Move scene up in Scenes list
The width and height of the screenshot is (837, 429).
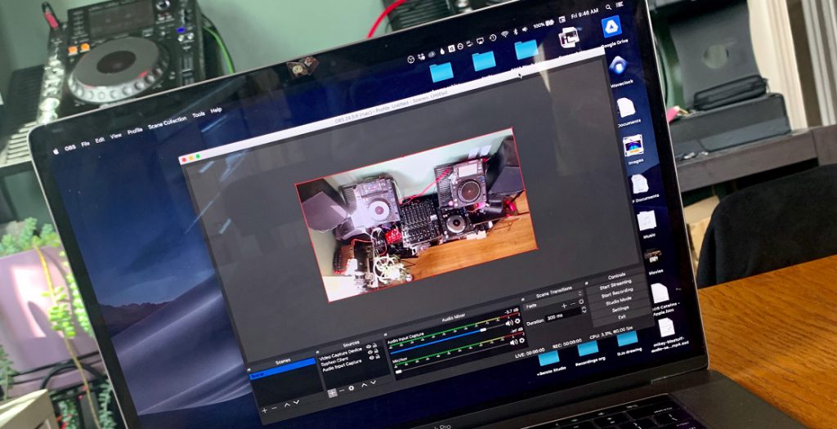coord(287,405)
